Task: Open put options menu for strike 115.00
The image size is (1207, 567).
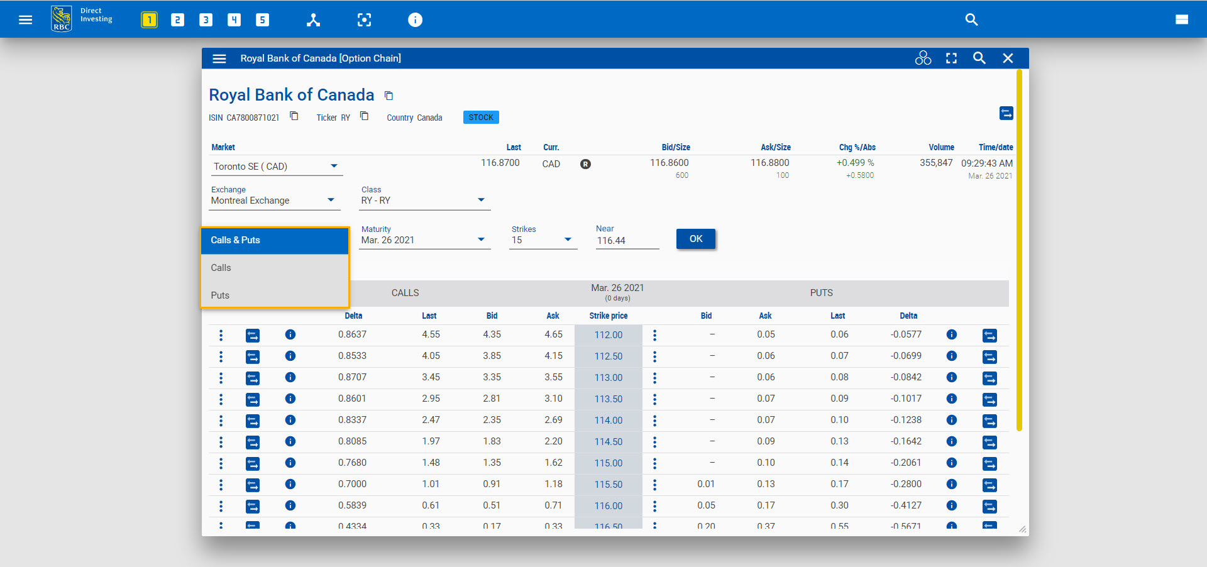Action: 654,463
